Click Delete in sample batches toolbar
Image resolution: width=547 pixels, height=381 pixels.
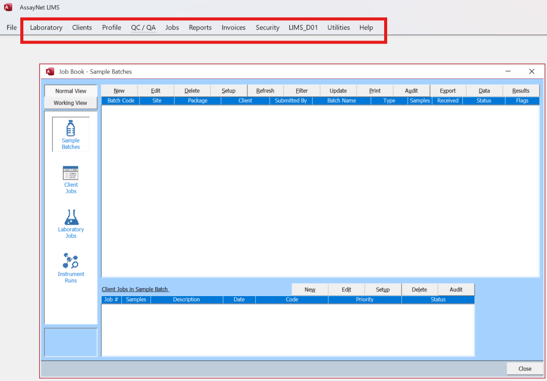coord(192,91)
